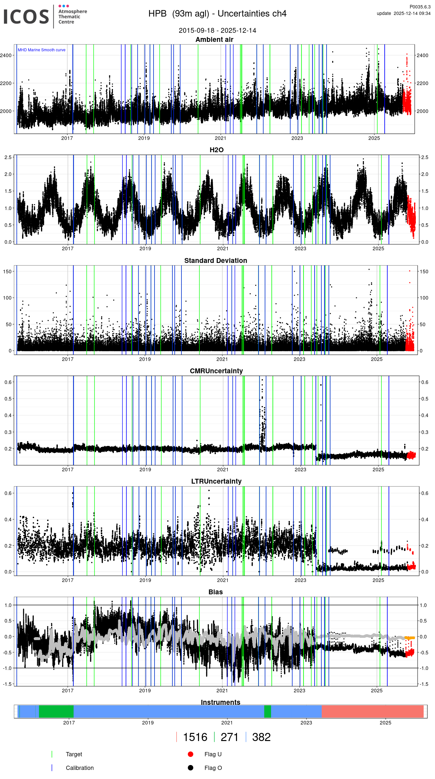Viewport: 435px width, 779px height.
Task: Click the red segment of the Instruments bar
Action: [372, 711]
